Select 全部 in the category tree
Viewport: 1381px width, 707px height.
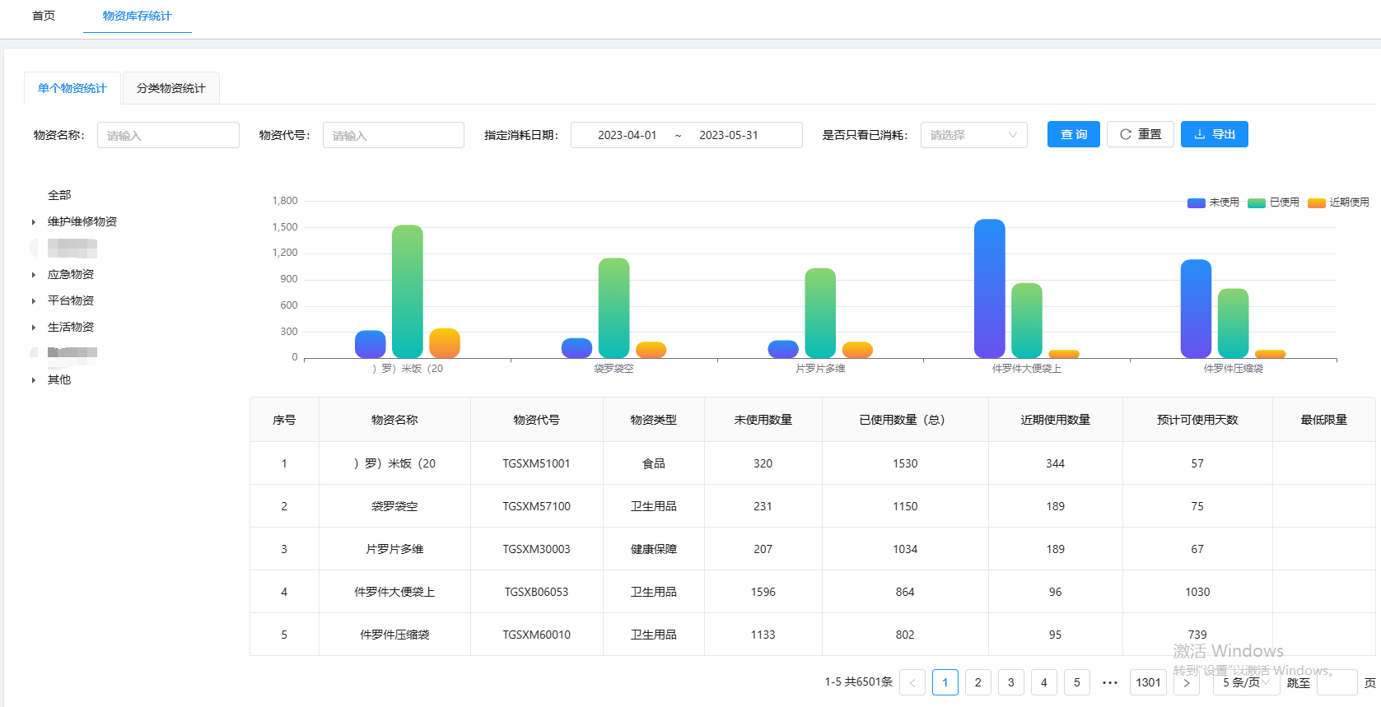(59, 195)
